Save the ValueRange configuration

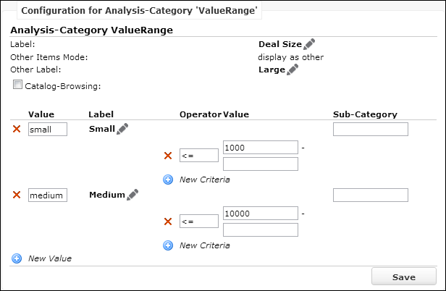[x=404, y=277]
